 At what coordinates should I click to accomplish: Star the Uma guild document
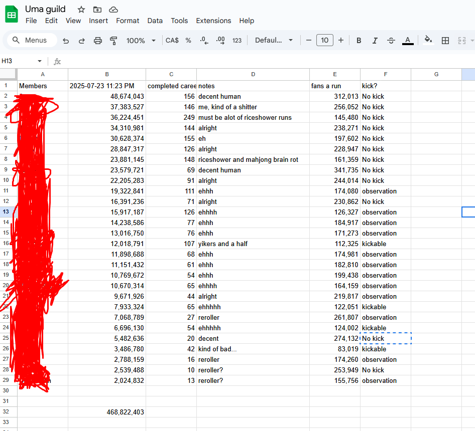[81, 10]
